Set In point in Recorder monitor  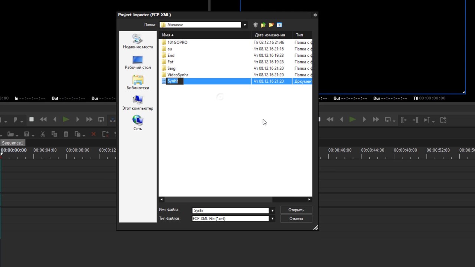[x=404, y=120]
